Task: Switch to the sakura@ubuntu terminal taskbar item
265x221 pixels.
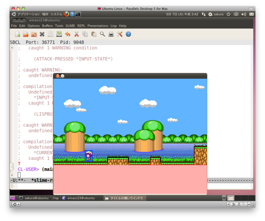Action: [39, 198]
